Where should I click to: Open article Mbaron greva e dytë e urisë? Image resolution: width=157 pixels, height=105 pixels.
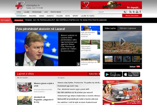tap(44, 85)
